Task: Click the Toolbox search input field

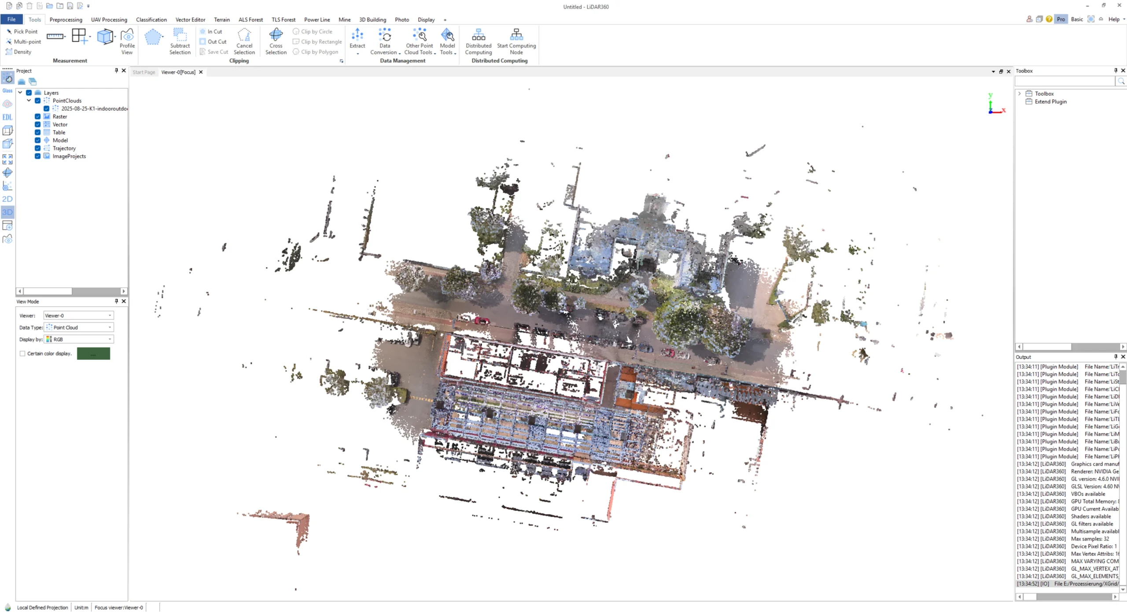Action: [x=1064, y=81]
